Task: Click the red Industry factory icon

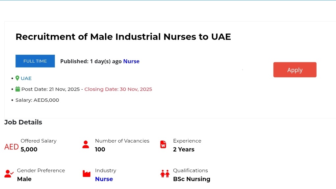Action: [x=86, y=174]
